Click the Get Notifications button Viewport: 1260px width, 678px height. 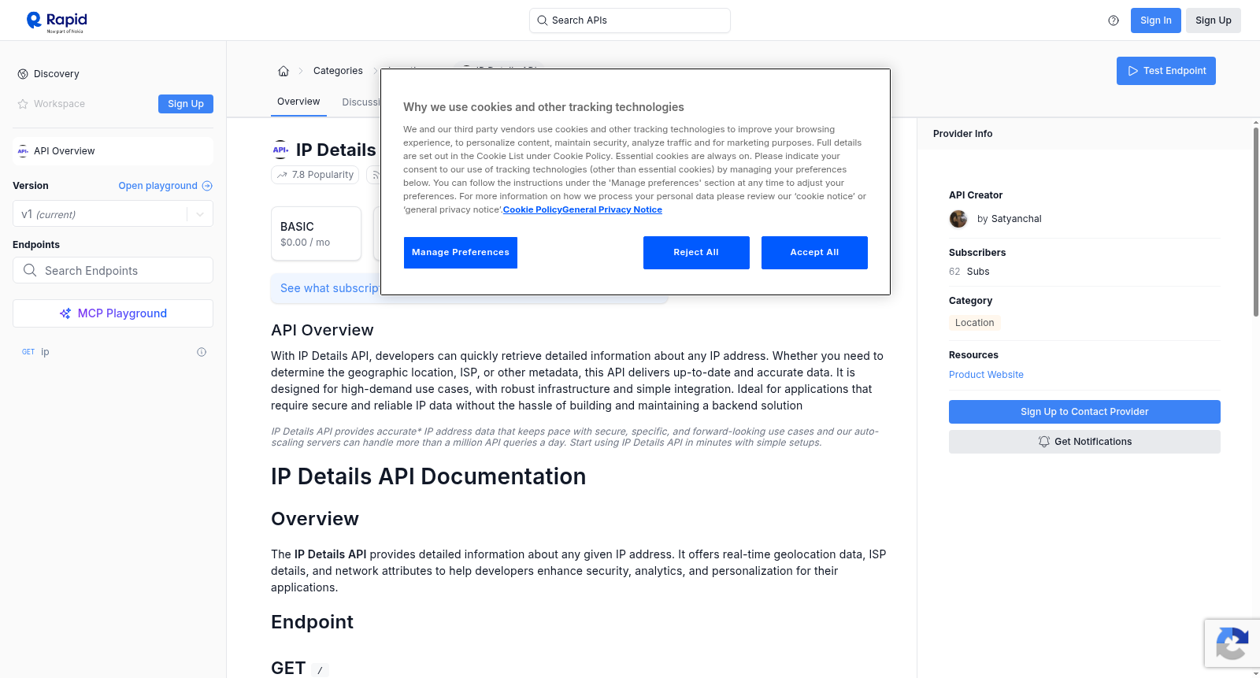pos(1084,442)
